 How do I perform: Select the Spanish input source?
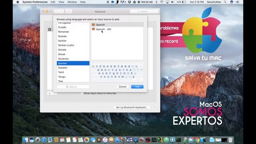click(117, 25)
